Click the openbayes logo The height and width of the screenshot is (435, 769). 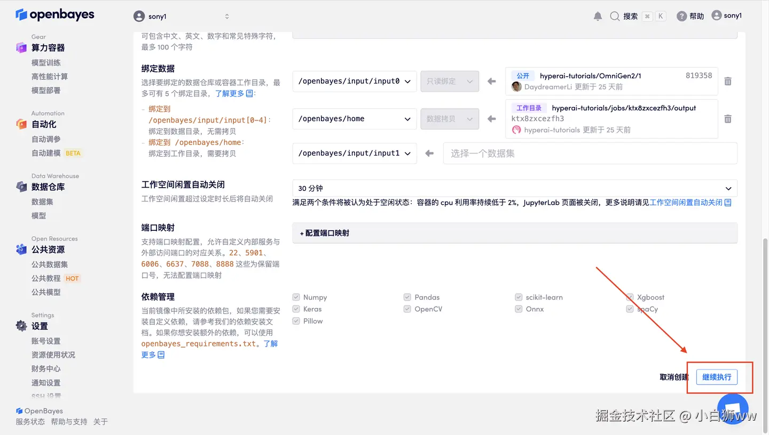[x=55, y=14]
